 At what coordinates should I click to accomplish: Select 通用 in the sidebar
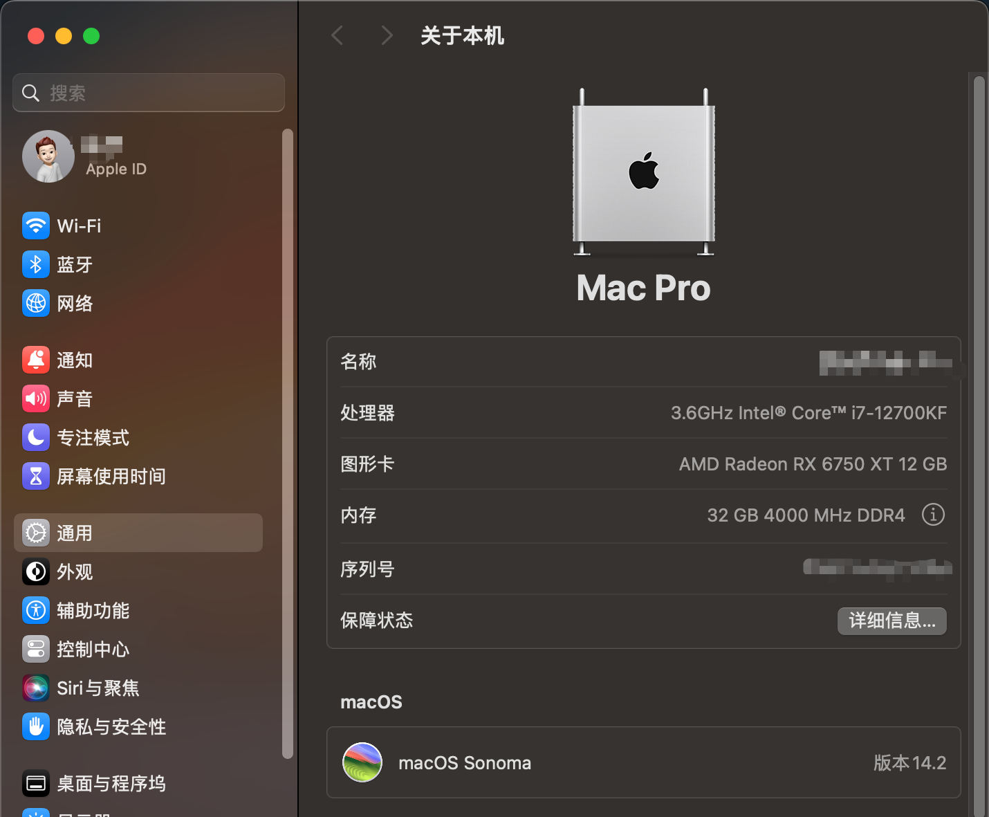point(138,533)
